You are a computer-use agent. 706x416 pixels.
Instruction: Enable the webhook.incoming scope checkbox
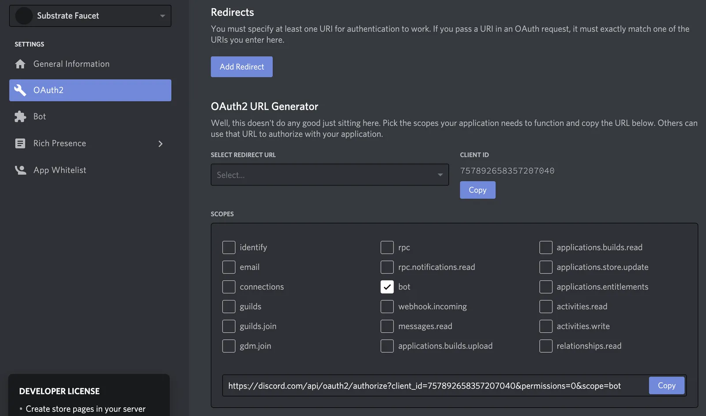387,307
